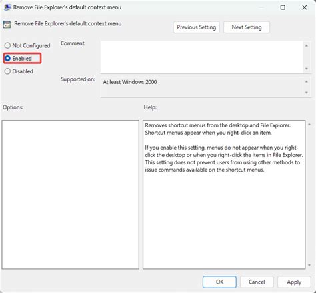Click the Cancel button
Screen dimensions: 316x293
[x=257, y=282]
